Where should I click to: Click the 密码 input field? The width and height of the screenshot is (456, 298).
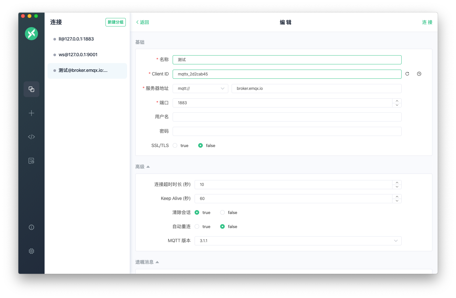coord(287,131)
